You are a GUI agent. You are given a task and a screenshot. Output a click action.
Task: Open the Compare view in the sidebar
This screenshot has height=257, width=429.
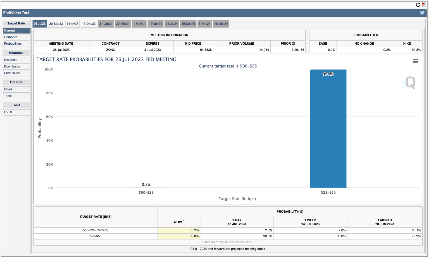[x=10, y=37]
